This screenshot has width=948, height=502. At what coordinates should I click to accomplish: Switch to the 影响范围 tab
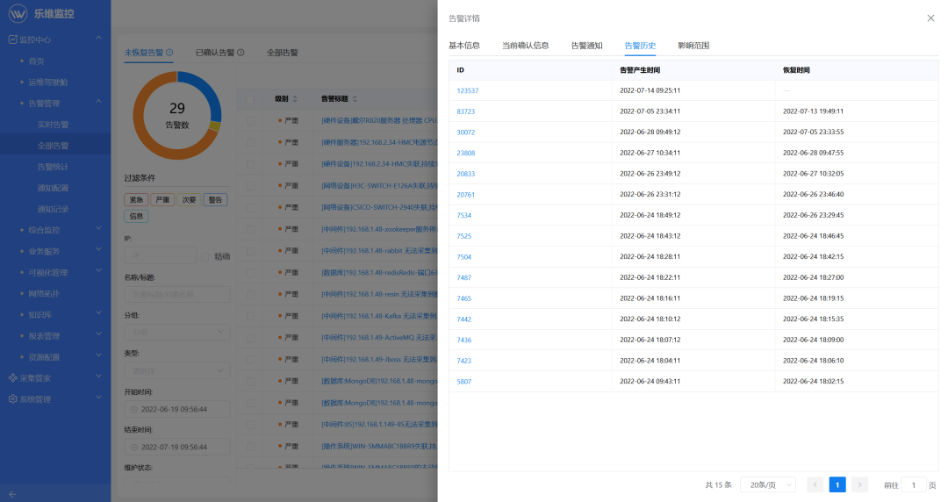pyautogui.click(x=693, y=46)
